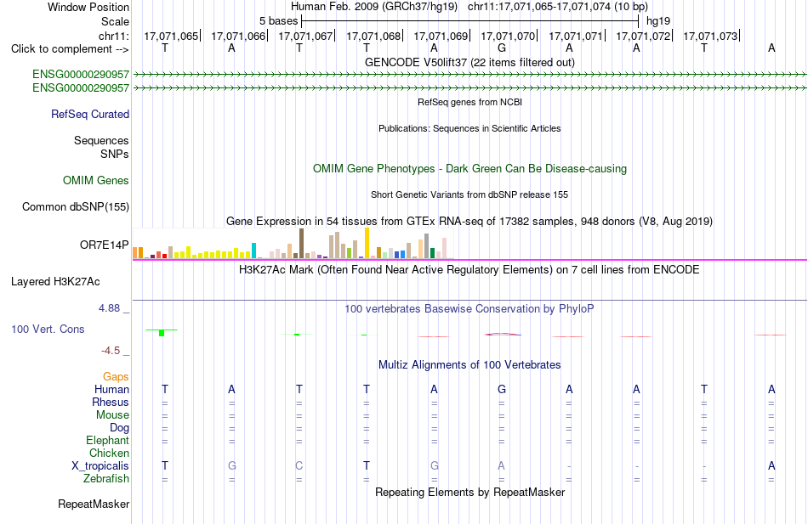Click Human base G in the Multiz alignment
The image size is (808, 524).
[502, 390]
